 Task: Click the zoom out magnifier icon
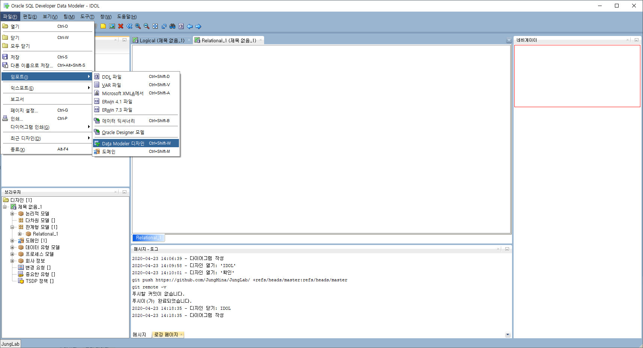[147, 26]
